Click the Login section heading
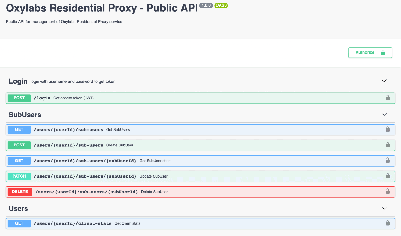The width and height of the screenshot is (401, 236). click(x=18, y=81)
